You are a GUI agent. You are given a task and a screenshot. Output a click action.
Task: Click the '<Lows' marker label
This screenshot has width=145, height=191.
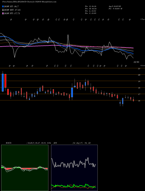coord(142,65)
